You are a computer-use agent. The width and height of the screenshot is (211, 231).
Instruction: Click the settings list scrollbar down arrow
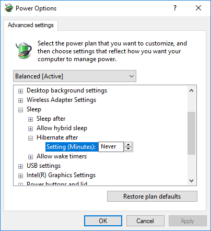point(192,181)
